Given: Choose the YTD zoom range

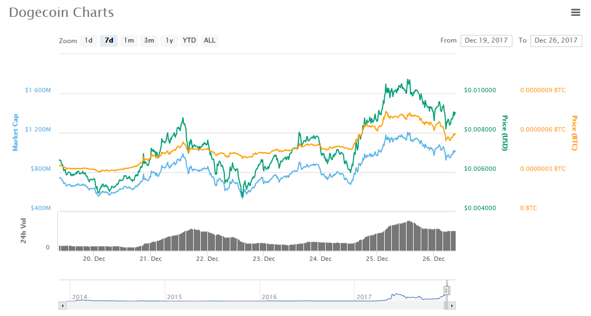Looking at the screenshot, I should [189, 40].
